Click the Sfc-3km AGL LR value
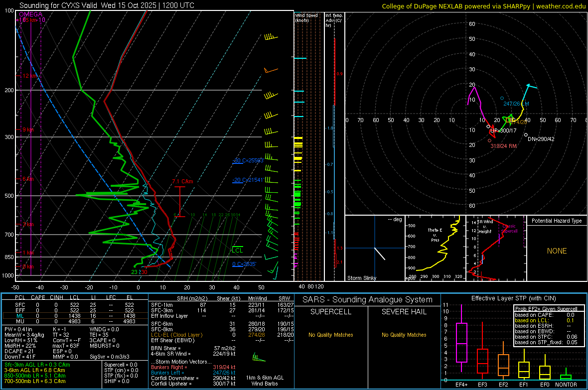Viewport: 588px width, 390px height. click(x=37, y=365)
